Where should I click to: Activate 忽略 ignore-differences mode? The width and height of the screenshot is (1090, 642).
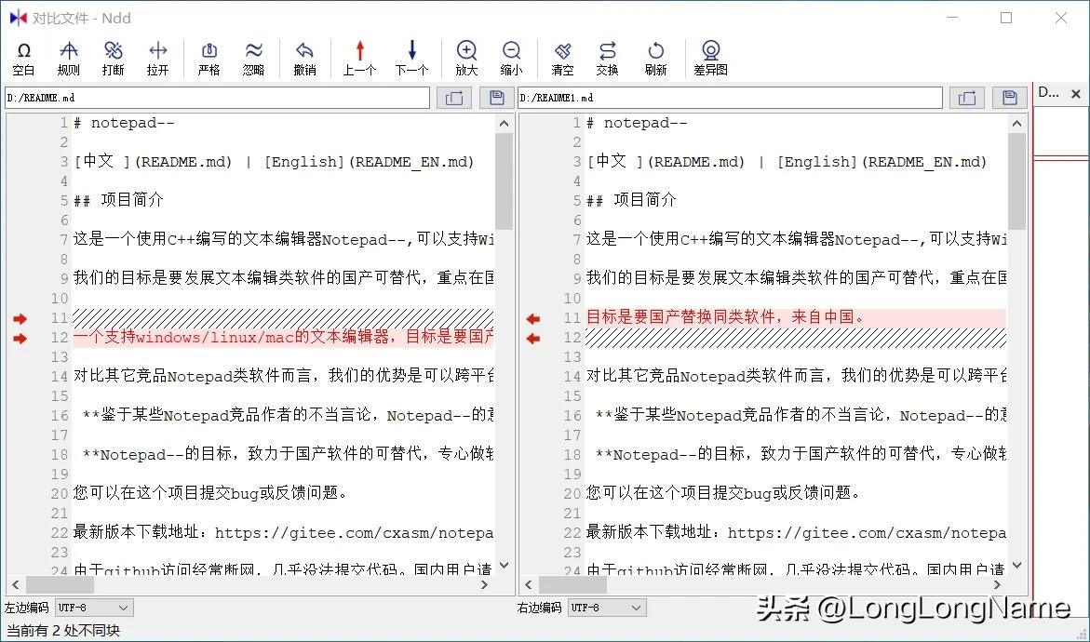[x=254, y=56]
